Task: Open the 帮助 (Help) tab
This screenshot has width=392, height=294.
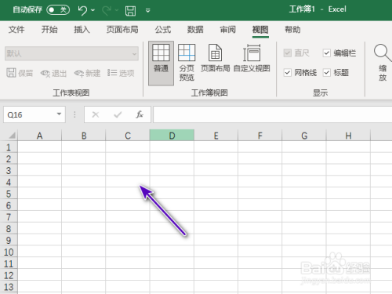Action: (292, 30)
